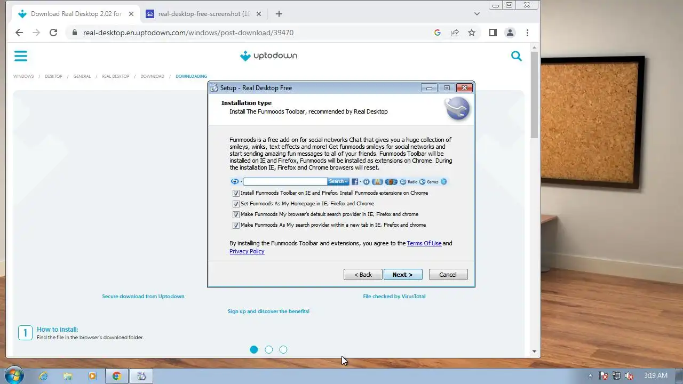The image size is (683, 384).
Task: Switch to real-desktop-free-screenshot tab
Action: (x=204, y=14)
